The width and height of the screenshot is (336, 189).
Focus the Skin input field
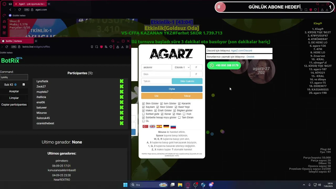tap(166, 74)
